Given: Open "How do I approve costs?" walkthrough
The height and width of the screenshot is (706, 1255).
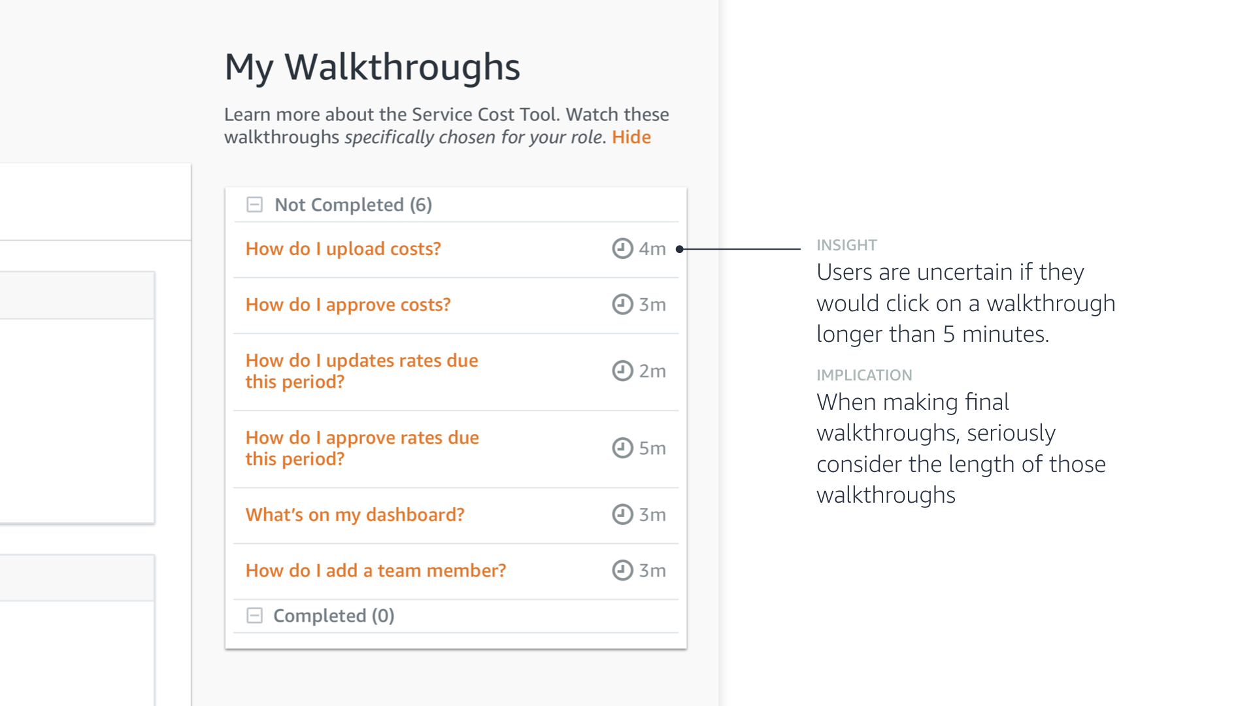Looking at the screenshot, I should pos(348,305).
